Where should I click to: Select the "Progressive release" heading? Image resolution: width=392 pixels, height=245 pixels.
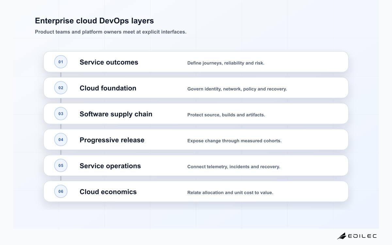click(112, 140)
